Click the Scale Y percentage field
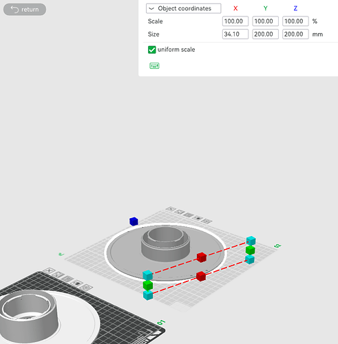Screen dimensions: 338x344 pos(265,21)
